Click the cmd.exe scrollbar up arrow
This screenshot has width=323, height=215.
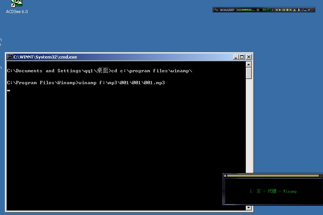[249, 64]
